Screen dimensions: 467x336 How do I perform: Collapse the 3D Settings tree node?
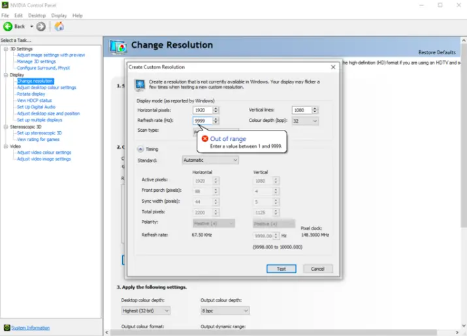(x=6, y=49)
